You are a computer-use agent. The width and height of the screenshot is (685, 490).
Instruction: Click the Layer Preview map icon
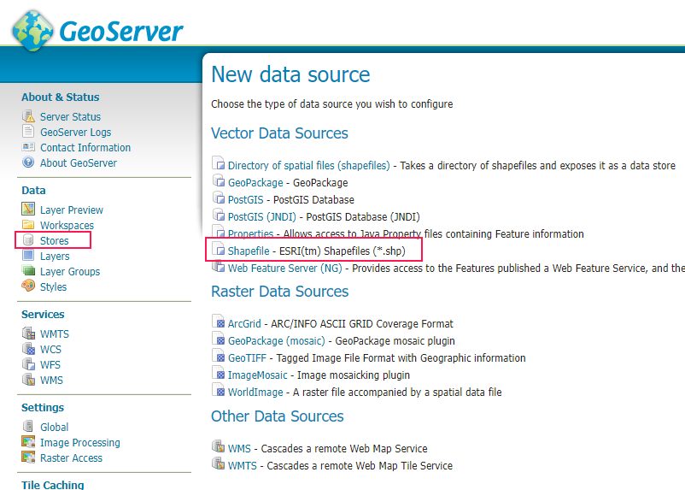click(x=28, y=210)
